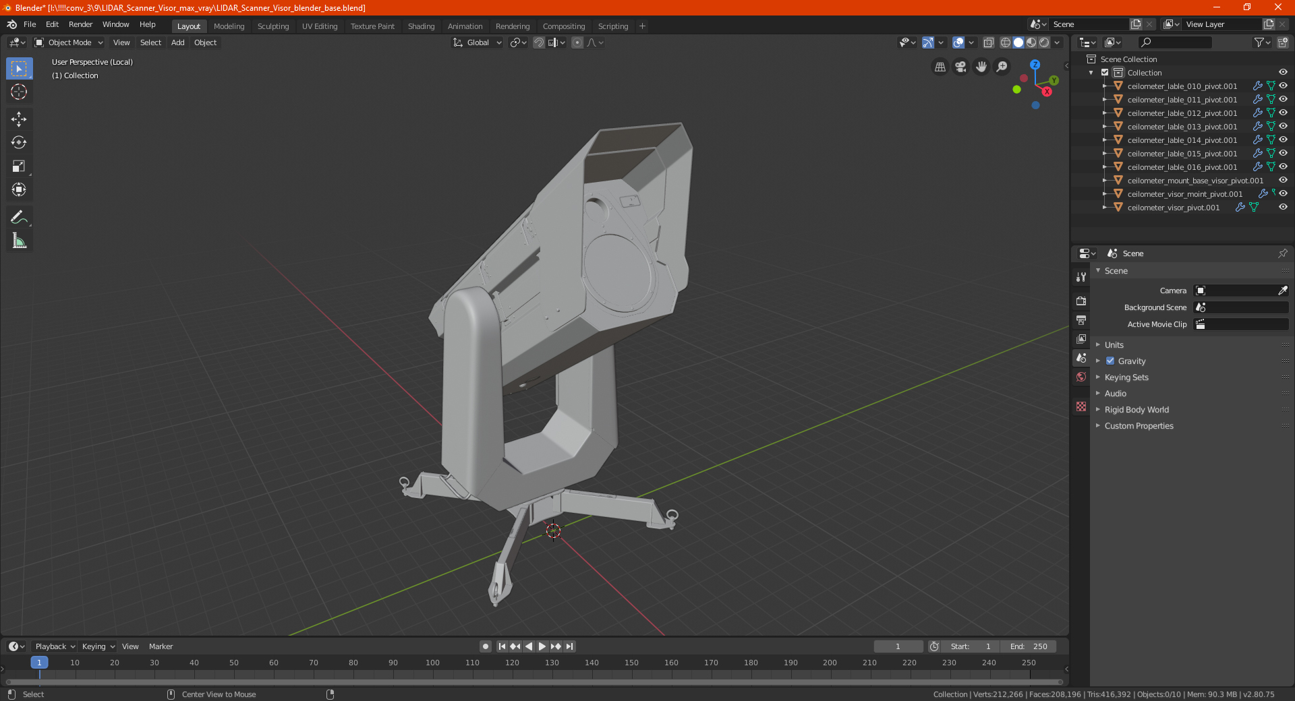Open the Keying dropdown in timeline
This screenshot has width=1295, height=701.
coord(98,646)
